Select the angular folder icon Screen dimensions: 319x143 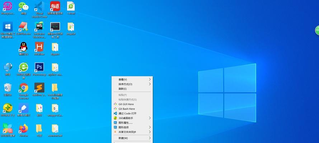point(71,29)
